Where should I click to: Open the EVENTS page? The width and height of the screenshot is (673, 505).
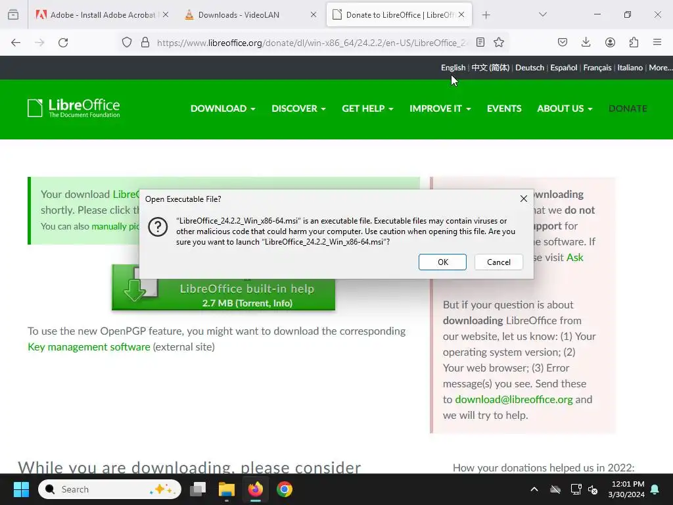(504, 108)
